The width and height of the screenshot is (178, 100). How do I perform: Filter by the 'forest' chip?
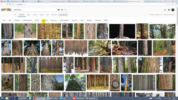coord(82,20)
